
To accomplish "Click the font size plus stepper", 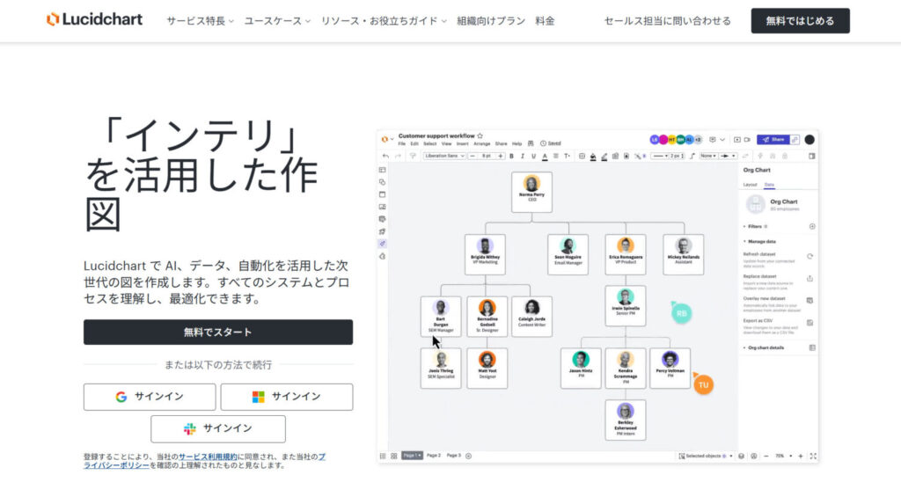I will tap(501, 156).
